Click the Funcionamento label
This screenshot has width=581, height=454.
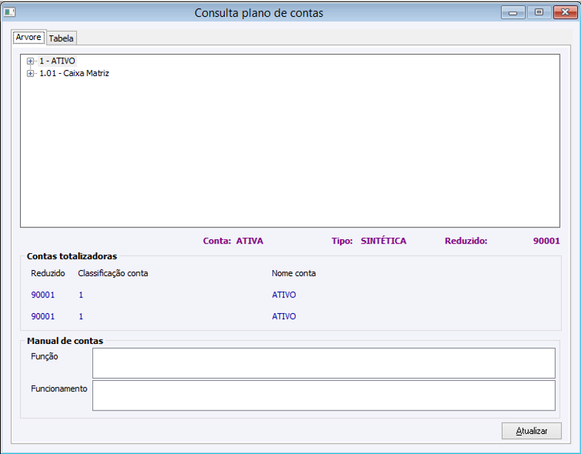[59, 388]
